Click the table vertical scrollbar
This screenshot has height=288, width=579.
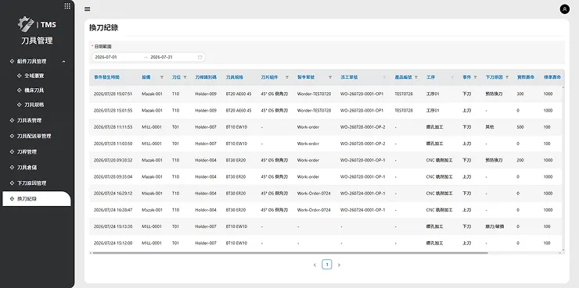click(563, 169)
